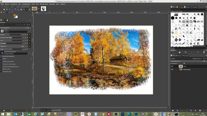
Task: Lower the selected layer
Action: click(186, 111)
